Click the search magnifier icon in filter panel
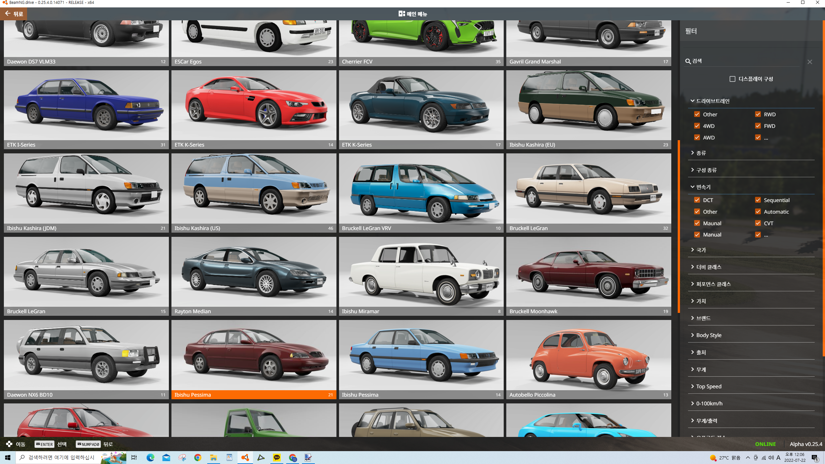The image size is (825, 464). 688,61
